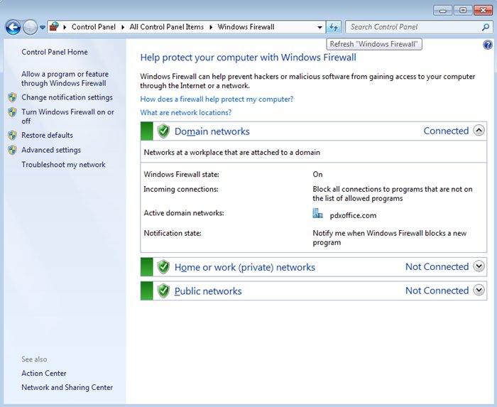Go back with the blue Back arrow
The height and width of the screenshot is (407, 497).
click(x=13, y=27)
